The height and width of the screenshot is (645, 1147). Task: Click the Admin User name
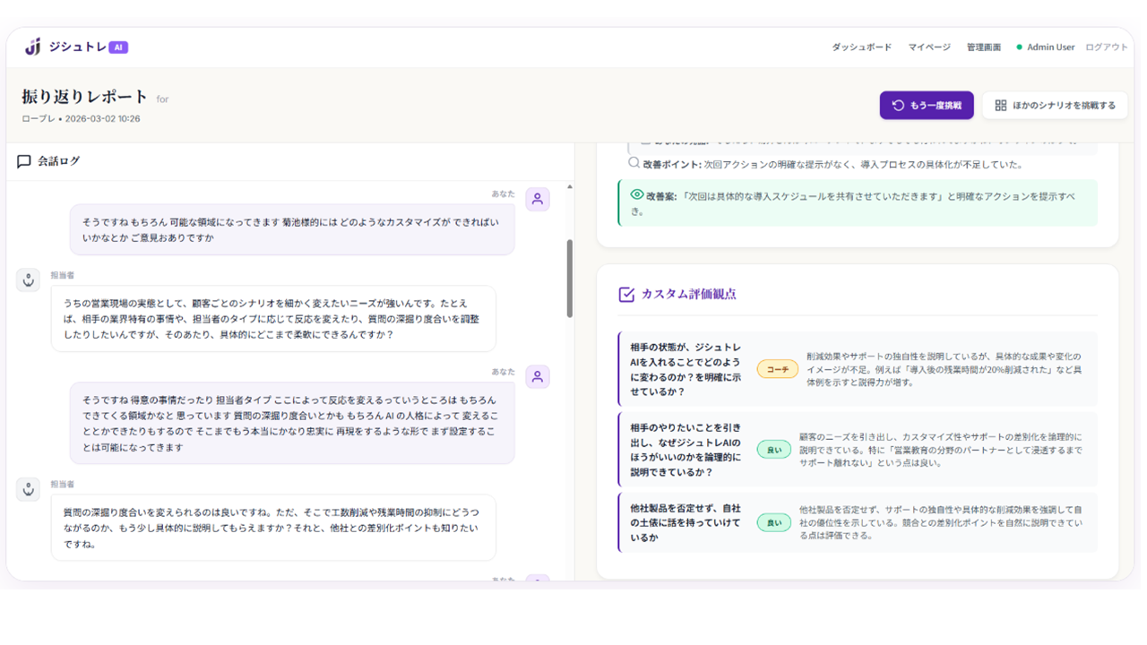click(x=1050, y=47)
